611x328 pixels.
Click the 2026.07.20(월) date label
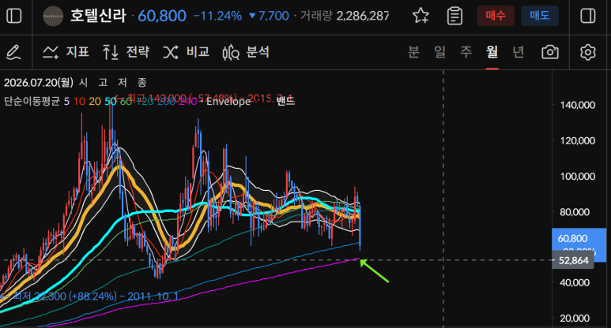pos(39,82)
